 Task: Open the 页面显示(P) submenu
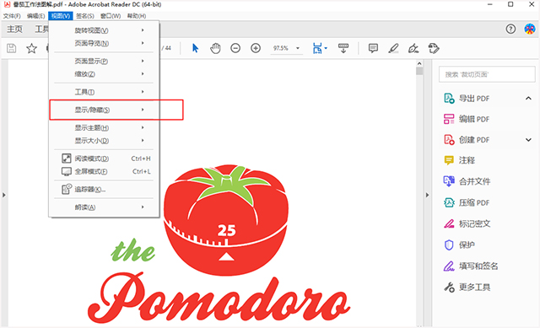pyautogui.click(x=104, y=61)
